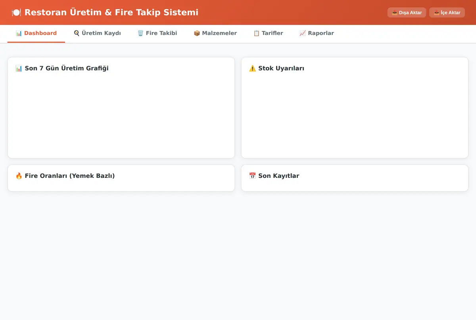476x320 pixels.
Task: Click the frying pan icon of Üretim Kaydı
Action: [x=77, y=33]
